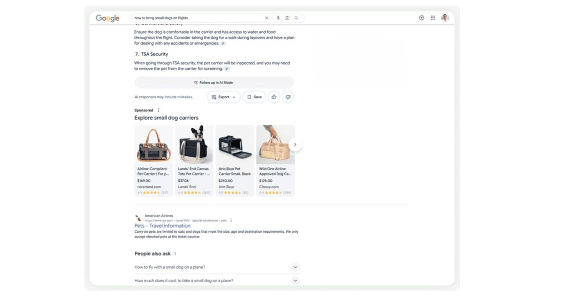Click the roverland.com carrier image
The height and width of the screenshot is (307, 563).
click(153, 145)
